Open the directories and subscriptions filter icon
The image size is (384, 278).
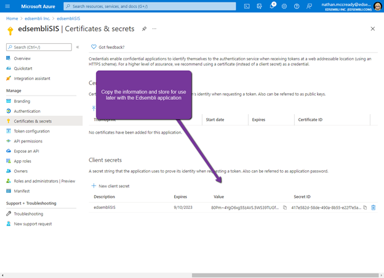coord(259,6)
